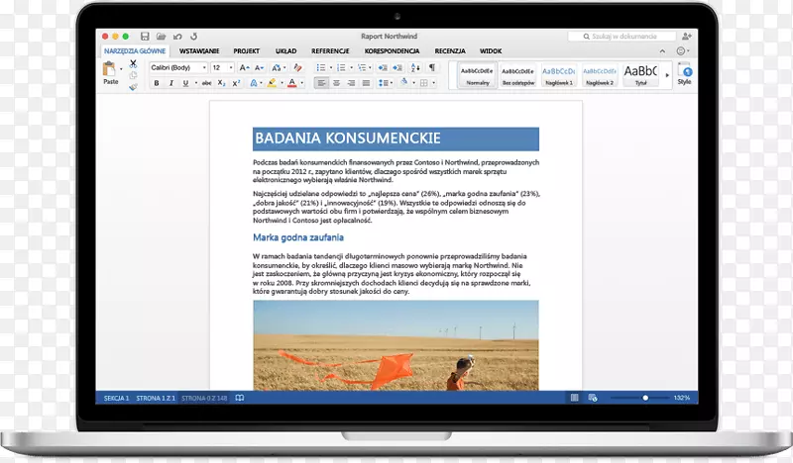Click the Szukaj w dokumencie search field
The height and width of the screenshot is (463, 793).
(x=623, y=37)
